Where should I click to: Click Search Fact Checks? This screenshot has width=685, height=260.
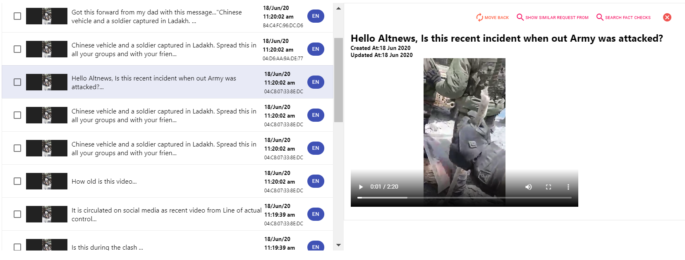click(x=628, y=18)
